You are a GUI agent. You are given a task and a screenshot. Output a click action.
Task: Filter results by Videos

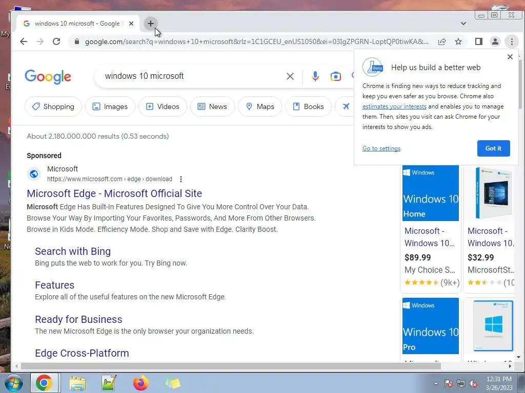click(163, 106)
